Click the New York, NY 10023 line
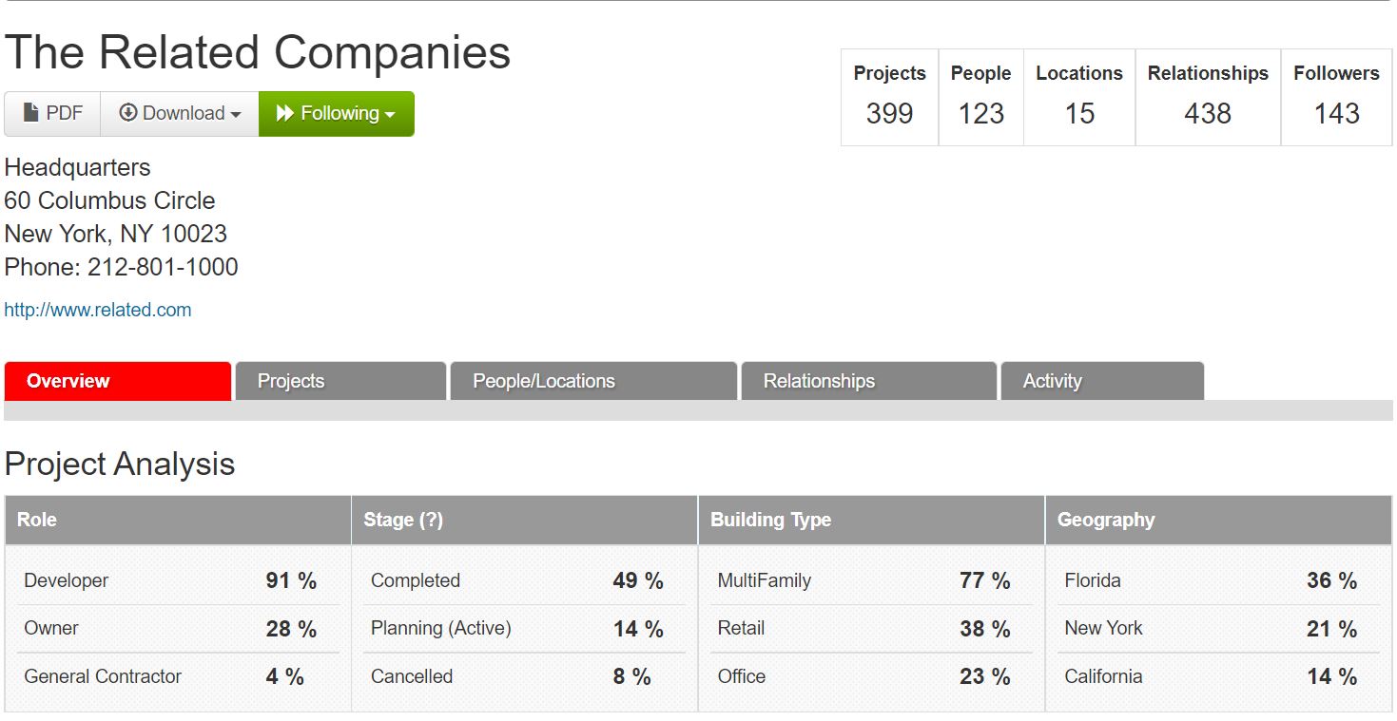Viewport: 1397px width, 721px height. 115,234
